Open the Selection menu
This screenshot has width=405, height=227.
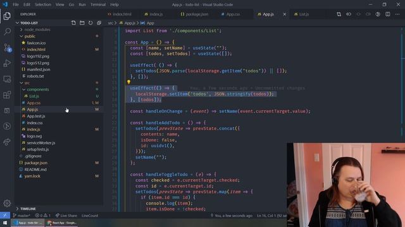(43, 4)
